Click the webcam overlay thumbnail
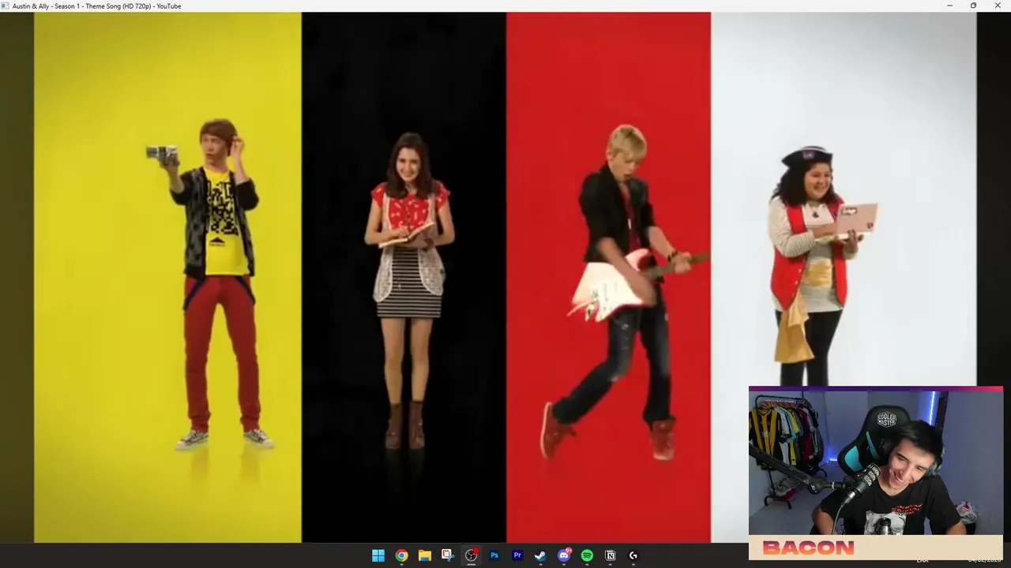This screenshot has width=1011, height=568. tap(875, 472)
